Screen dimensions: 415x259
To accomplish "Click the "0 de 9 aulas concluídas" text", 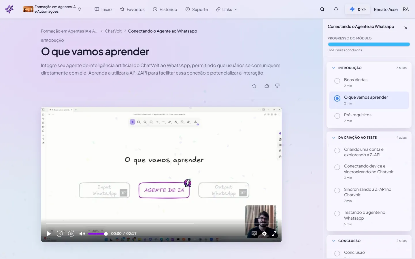I will (345, 50).
